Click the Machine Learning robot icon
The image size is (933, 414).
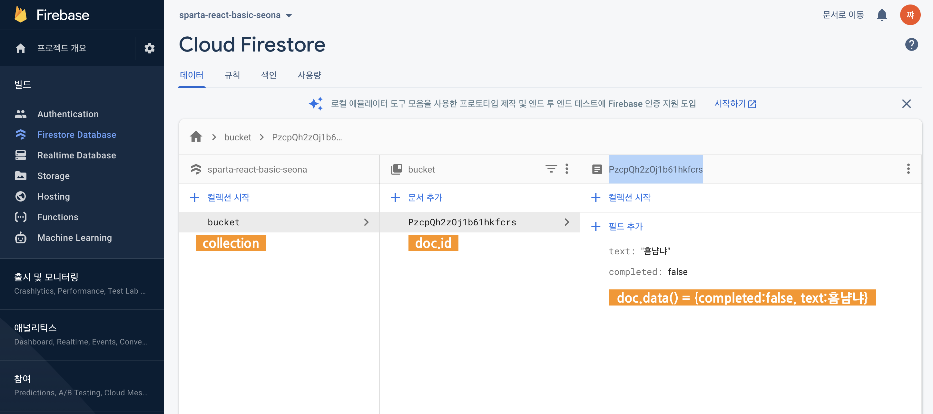pyautogui.click(x=21, y=238)
